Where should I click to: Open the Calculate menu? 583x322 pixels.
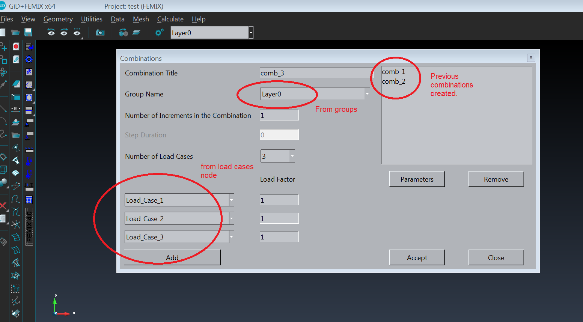[170, 19]
